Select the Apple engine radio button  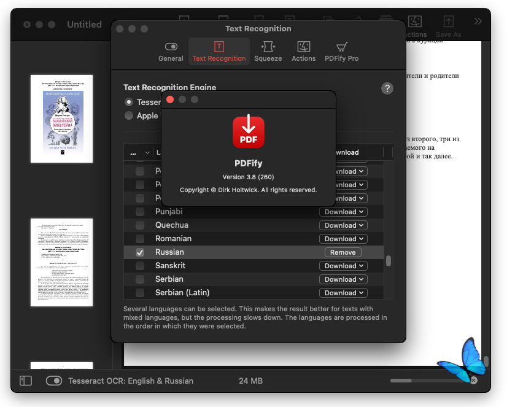point(129,115)
